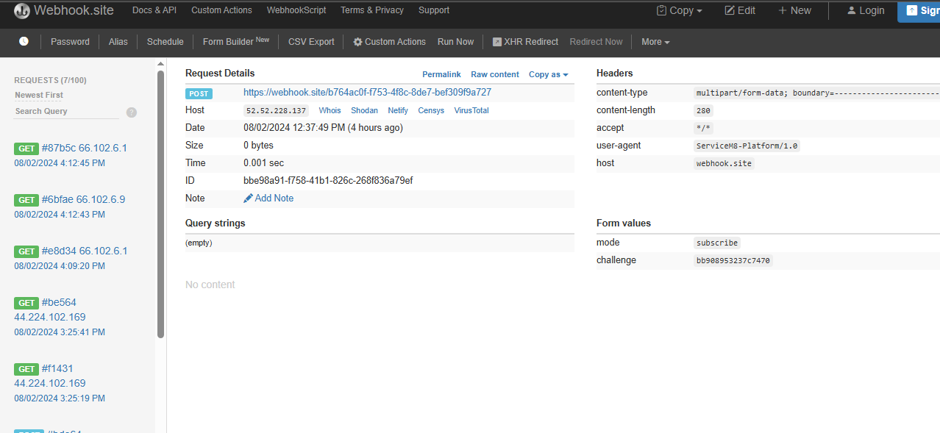
Task: Click the request ID bbe98a91-f758-41b1-826c-268f836a79ef
Action: (328, 181)
